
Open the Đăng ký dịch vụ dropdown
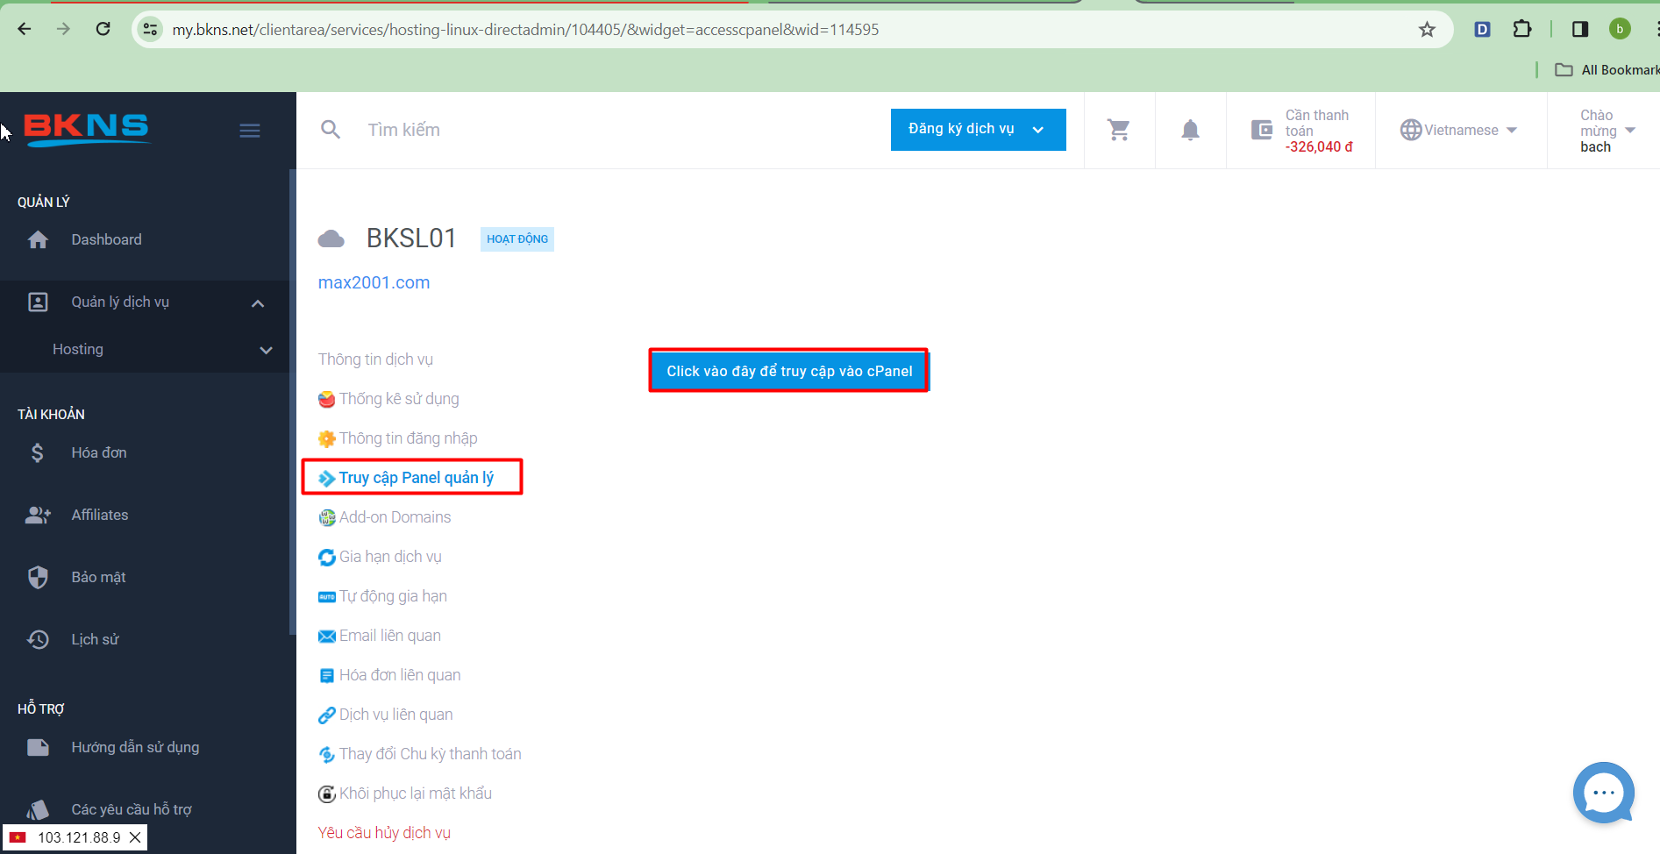pyautogui.click(x=978, y=129)
